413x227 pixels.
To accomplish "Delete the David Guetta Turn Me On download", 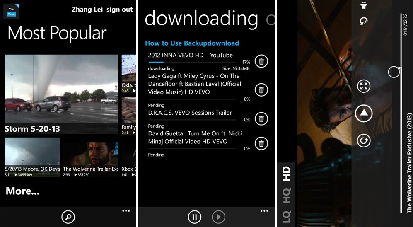I will coord(261,143).
